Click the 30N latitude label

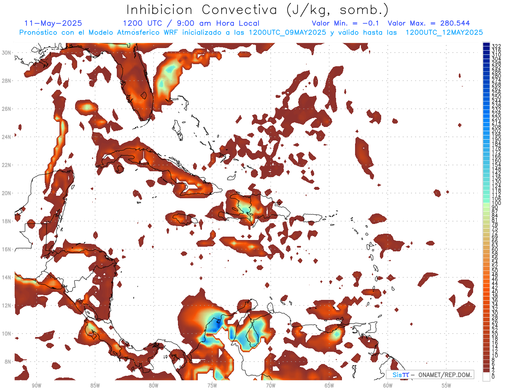point(7,52)
